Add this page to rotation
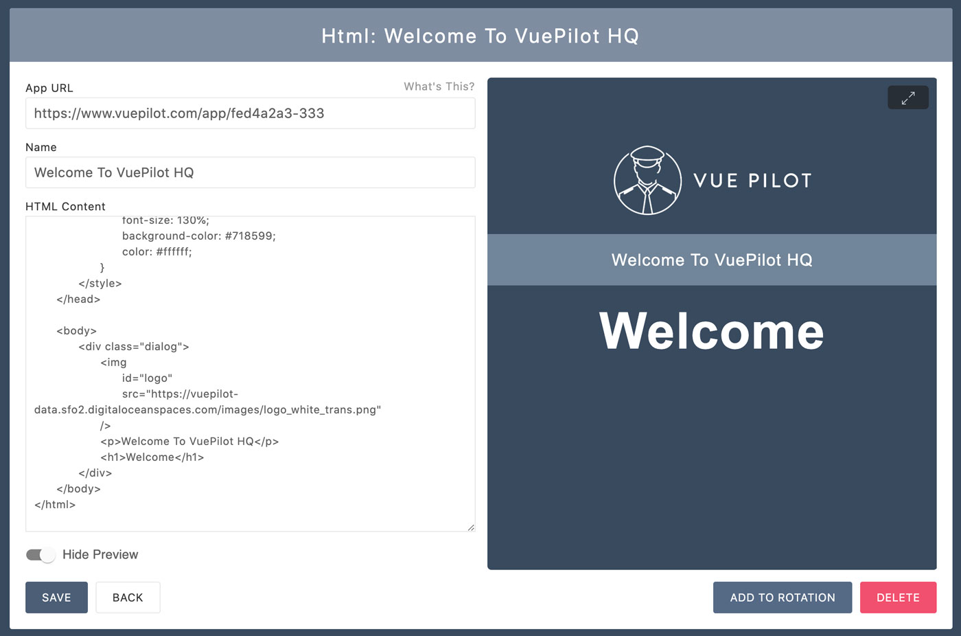This screenshot has width=961, height=636. 782,597
